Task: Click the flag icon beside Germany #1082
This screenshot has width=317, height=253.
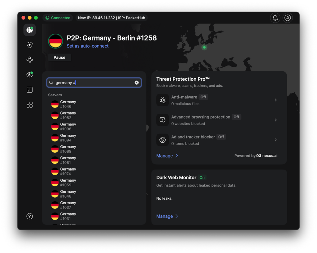Action: coord(55,116)
